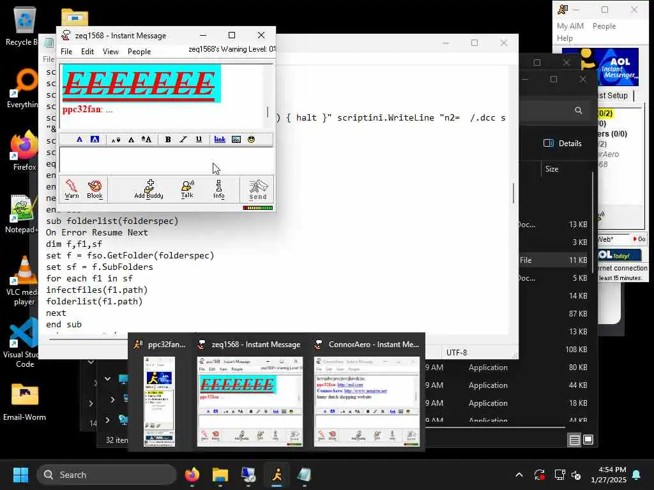The width and height of the screenshot is (654, 490).
Task: Add zeq1568 with Add Buddy
Action: coord(149,189)
